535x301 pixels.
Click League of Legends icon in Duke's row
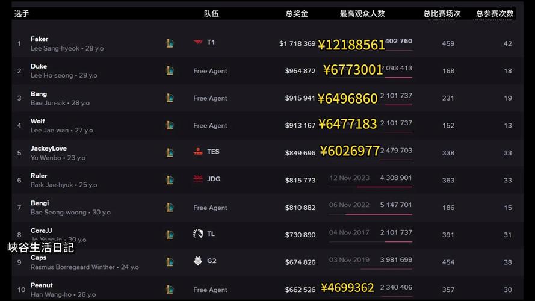[x=170, y=71]
